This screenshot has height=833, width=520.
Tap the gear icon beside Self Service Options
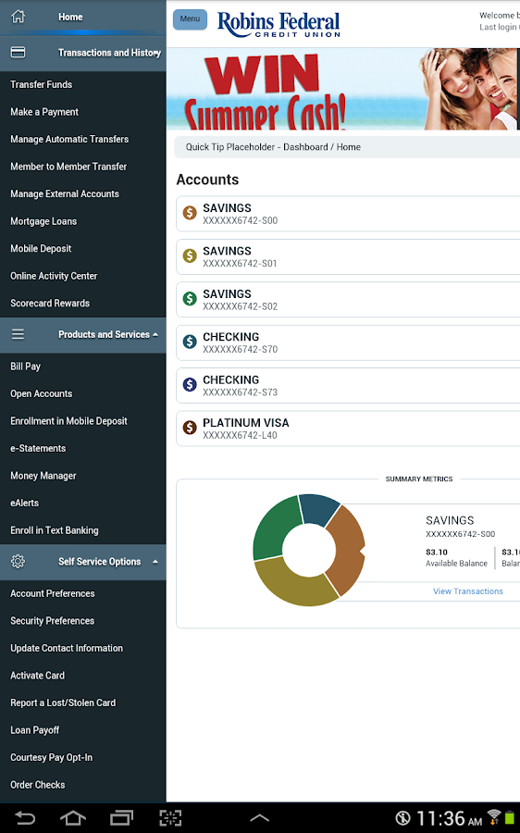[19, 562]
